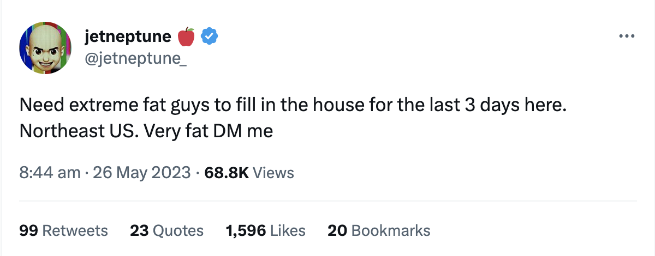
Task: Click the word 'Views' after 68.8K
Action: tap(274, 173)
